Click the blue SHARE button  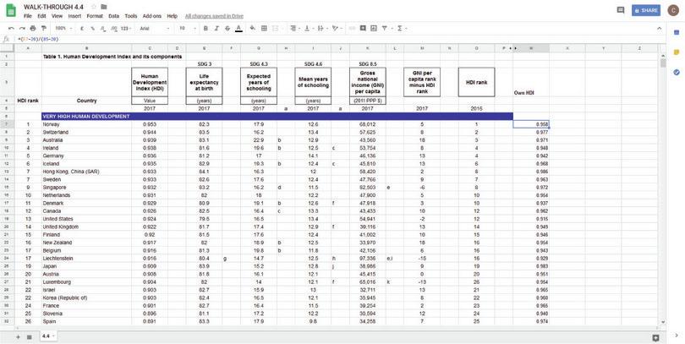pos(646,10)
